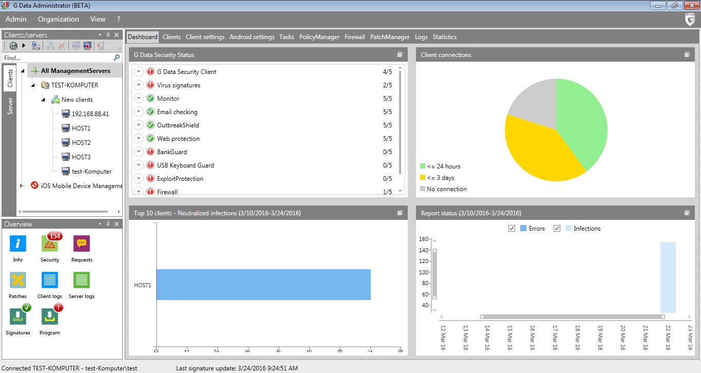The height and width of the screenshot is (373, 701).
Task: Expand the OutbreakShield row dropdown
Action: point(139,125)
